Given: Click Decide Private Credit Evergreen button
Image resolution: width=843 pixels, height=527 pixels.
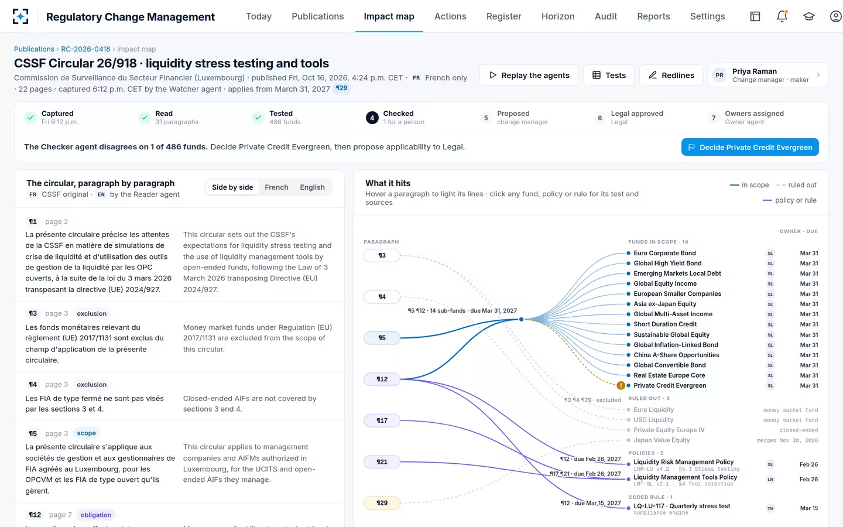Looking at the screenshot, I should click(x=750, y=148).
